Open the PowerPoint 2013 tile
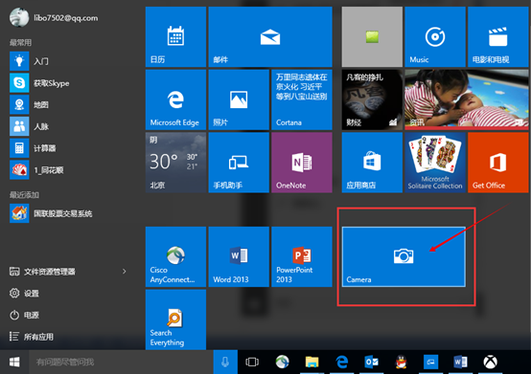This screenshot has width=531, height=374. point(302,256)
